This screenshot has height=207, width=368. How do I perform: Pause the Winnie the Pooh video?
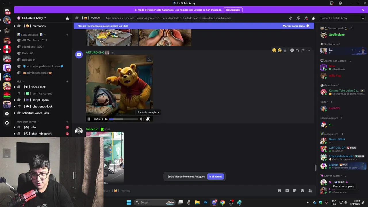pos(89,119)
